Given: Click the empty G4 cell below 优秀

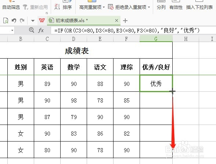Looking at the screenshot, I should [156, 100].
